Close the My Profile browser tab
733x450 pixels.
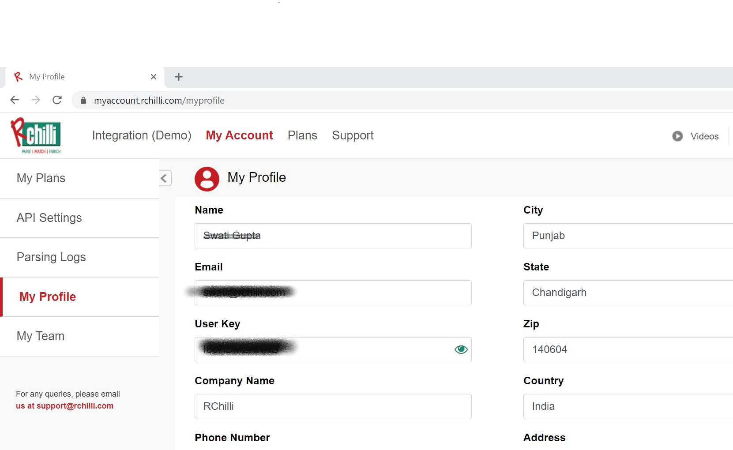click(154, 77)
